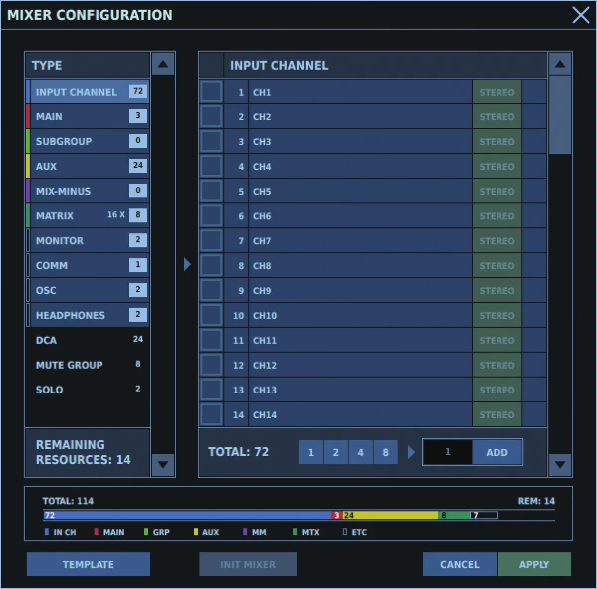Select SUBGROUP type

(88, 141)
